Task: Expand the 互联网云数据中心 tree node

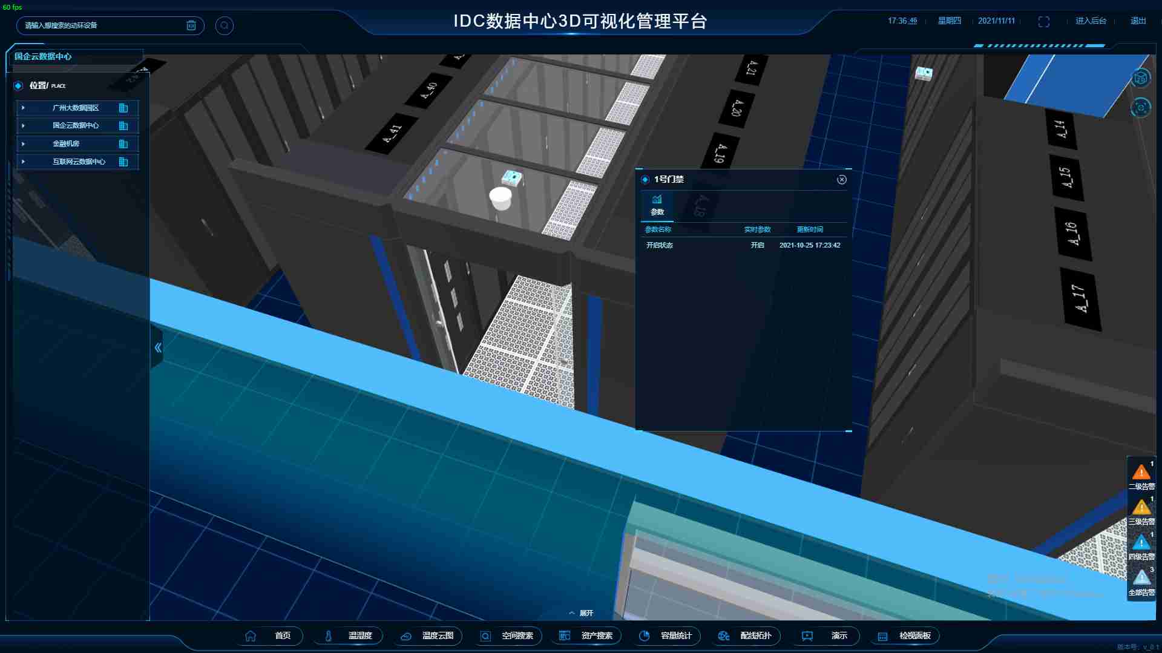Action: [x=23, y=162]
